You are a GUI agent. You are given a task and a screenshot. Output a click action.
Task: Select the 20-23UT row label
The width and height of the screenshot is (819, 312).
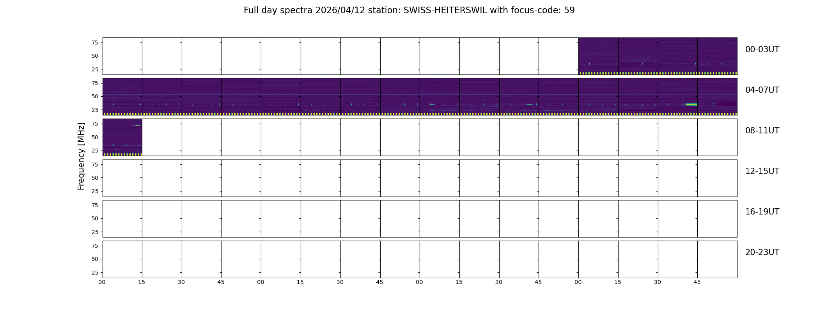pos(762,252)
